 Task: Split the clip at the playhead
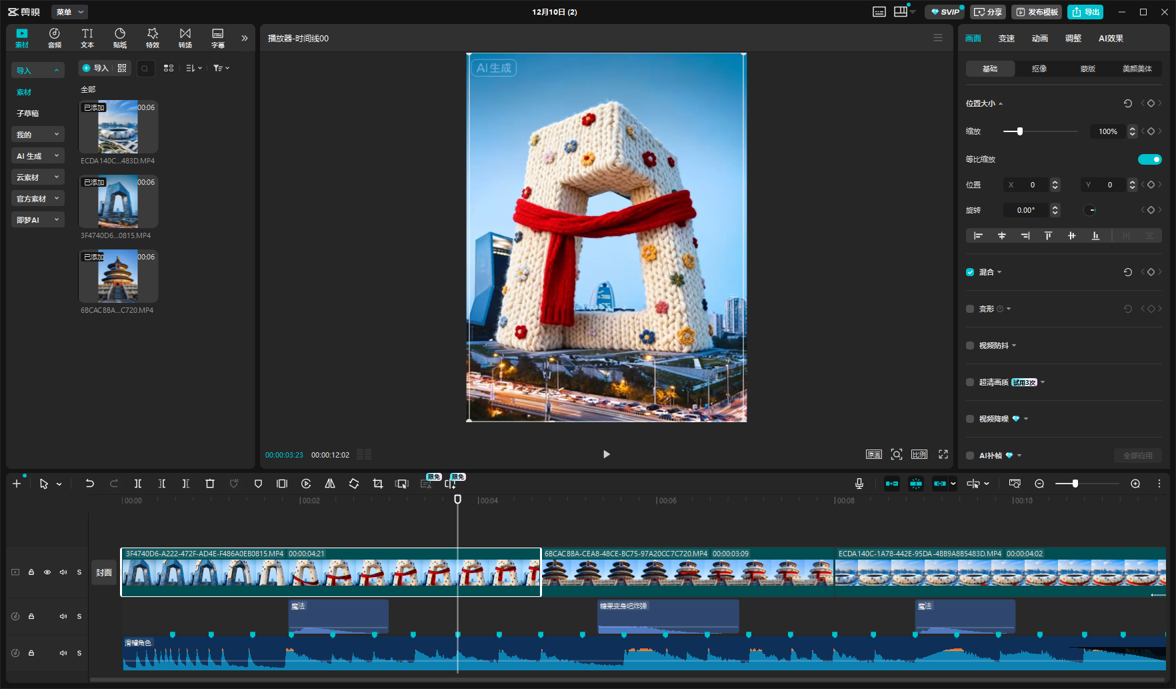pos(138,484)
